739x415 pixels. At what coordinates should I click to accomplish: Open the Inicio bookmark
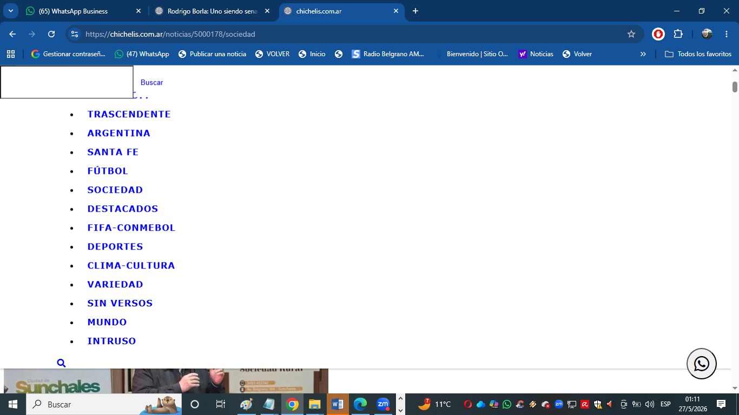click(x=312, y=54)
